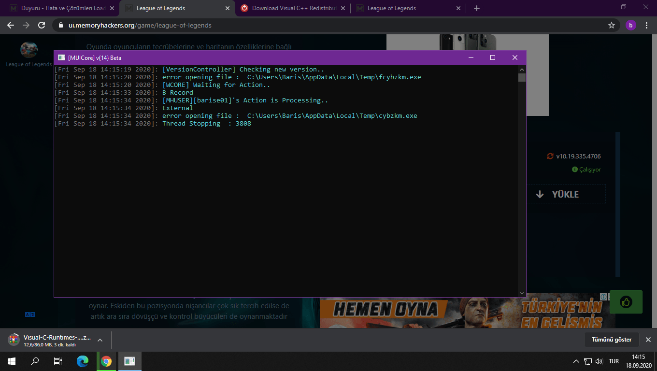657x371 pixels.
Task: Open Task View from the taskbar
Action: pyautogui.click(x=58, y=361)
